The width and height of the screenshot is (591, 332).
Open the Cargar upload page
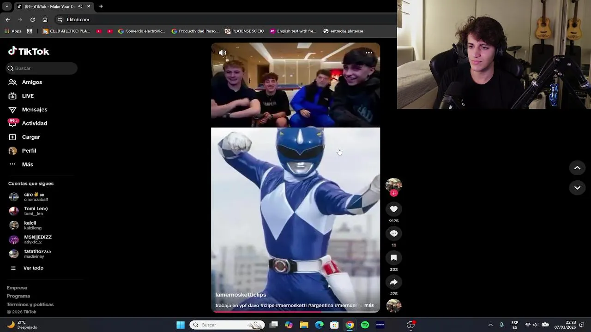coord(24,137)
